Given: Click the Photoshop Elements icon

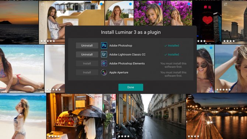Looking at the screenshot, I should coord(104,63).
